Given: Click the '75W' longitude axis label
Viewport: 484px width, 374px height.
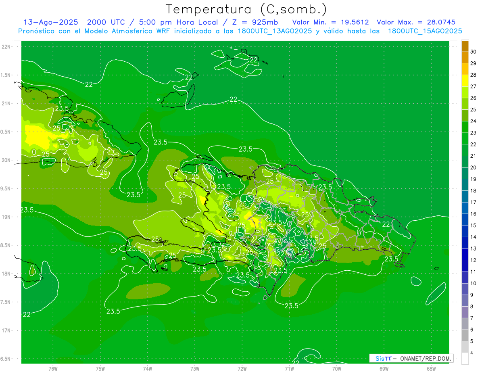Looking at the screenshot, I should [x=100, y=368].
